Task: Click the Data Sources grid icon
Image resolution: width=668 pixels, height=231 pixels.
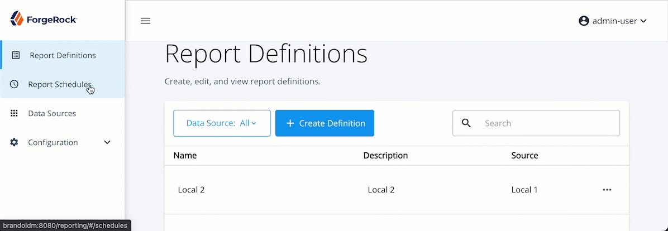Action: (15, 113)
